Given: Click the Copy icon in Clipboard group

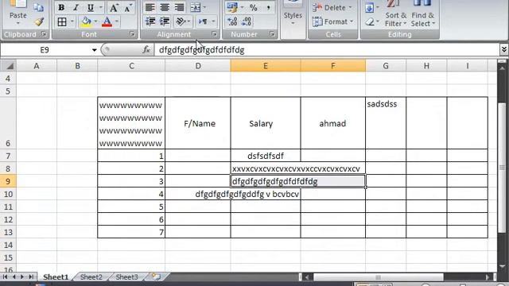Looking at the screenshot, I should 38,8.
